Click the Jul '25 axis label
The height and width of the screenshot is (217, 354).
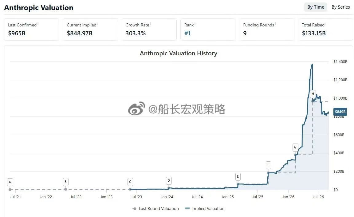[x=258, y=197]
